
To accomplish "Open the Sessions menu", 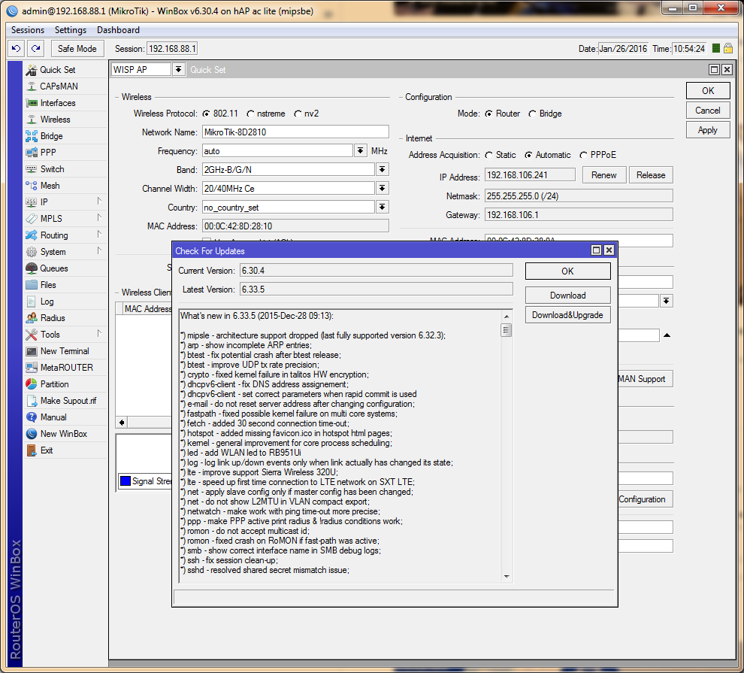I will coord(28,30).
